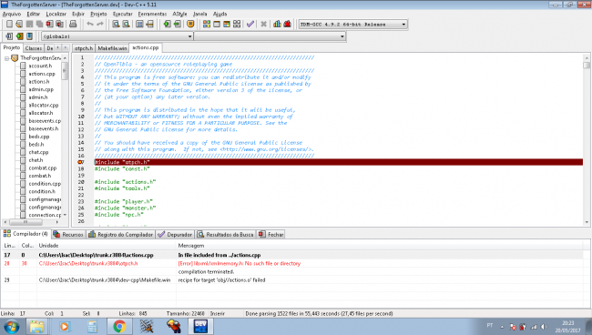Click the Run toolbar icon
Screen dimensions: 592x335
(217, 24)
